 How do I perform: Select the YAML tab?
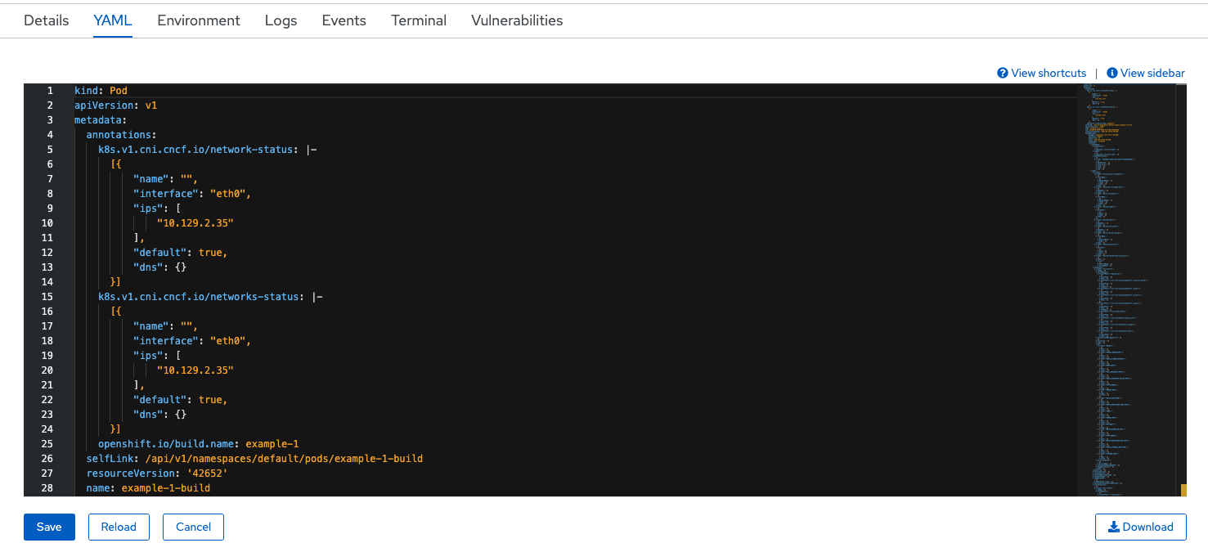coord(112,20)
